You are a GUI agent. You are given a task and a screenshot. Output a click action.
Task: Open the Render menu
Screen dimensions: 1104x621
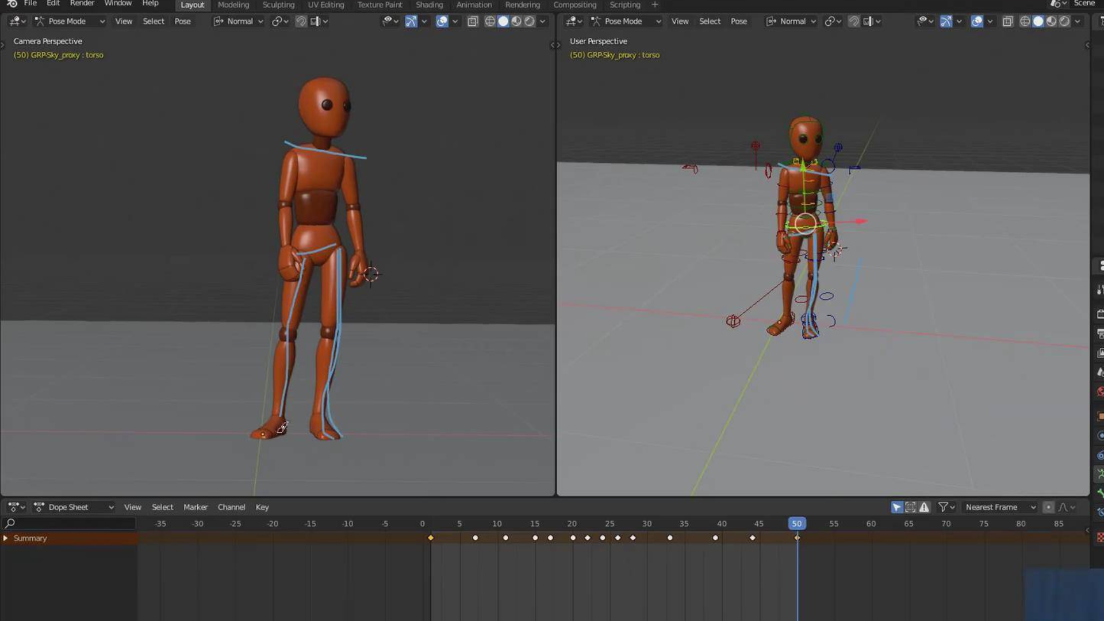82,3
